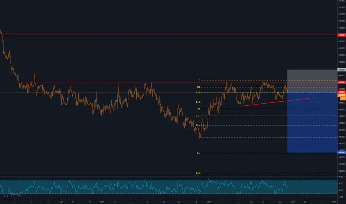The width and height of the screenshot is (346, 204).
Task: Click the blue 0.87141 target price label
Action: click(342, 152)
